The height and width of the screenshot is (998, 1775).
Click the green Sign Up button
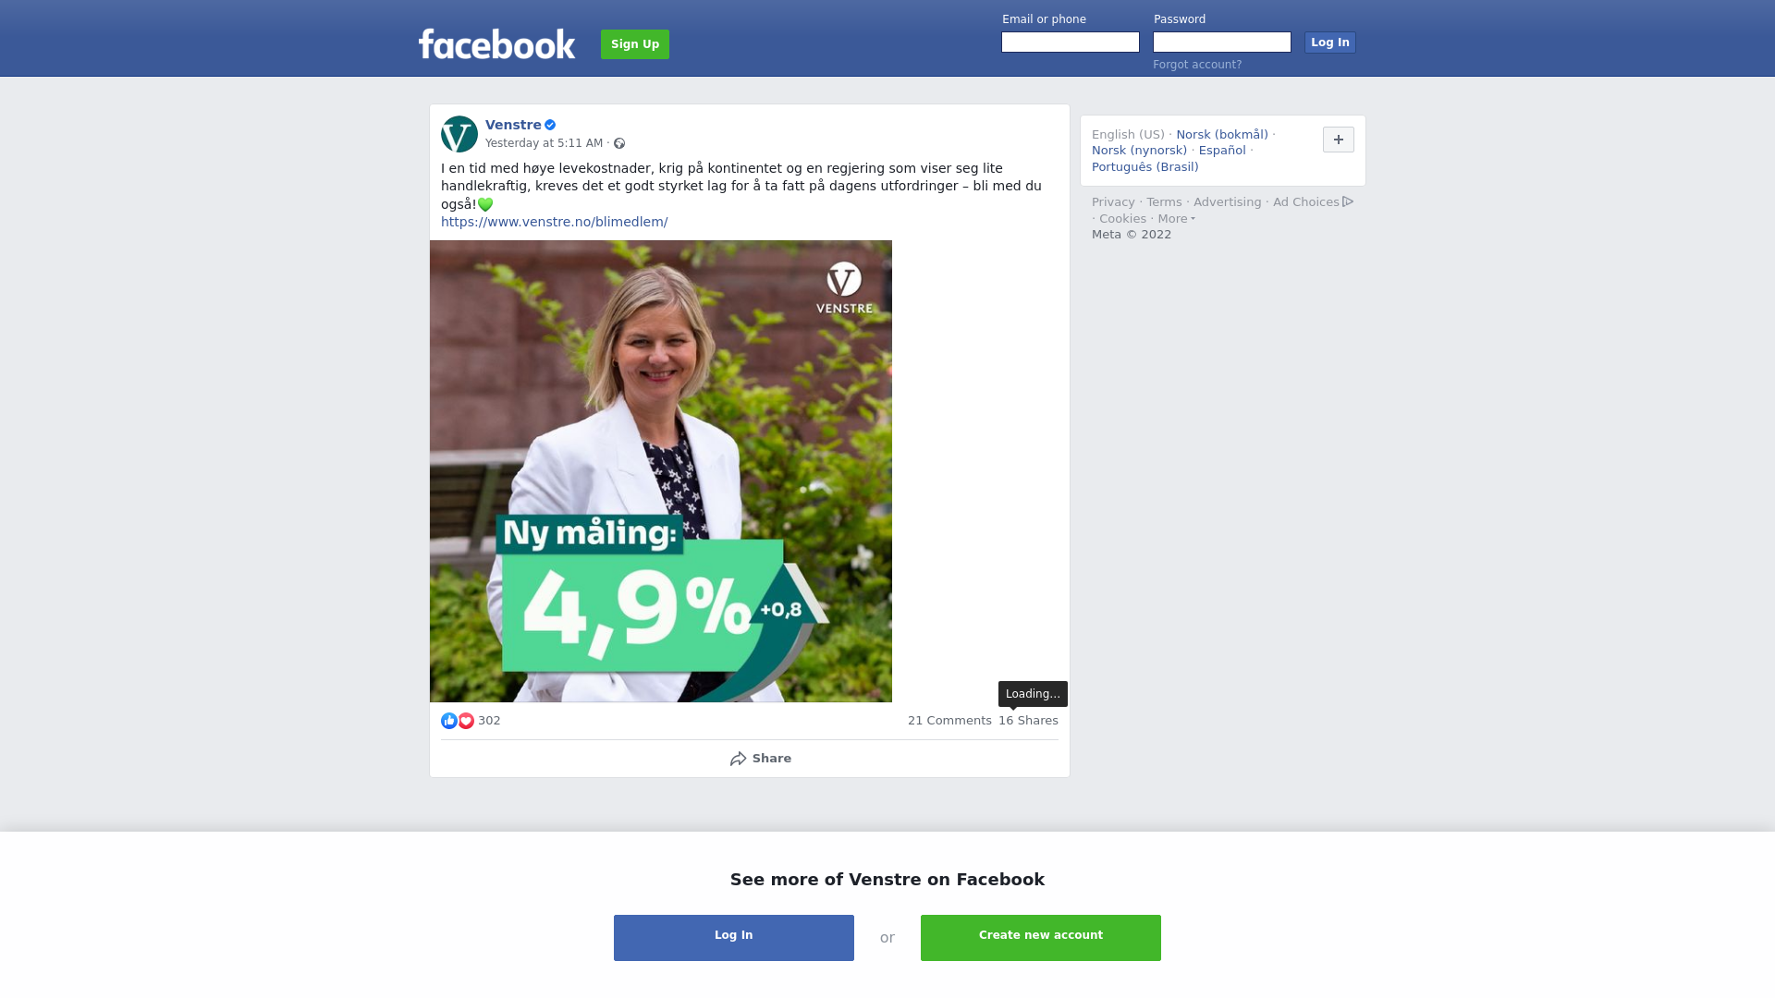[635, 44]
